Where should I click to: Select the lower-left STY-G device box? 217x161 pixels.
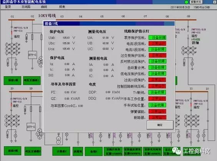point(31,127)
